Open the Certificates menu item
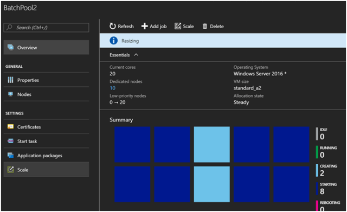Image resolution: width=347 pixels, height=212 pixels. [47, 127]
